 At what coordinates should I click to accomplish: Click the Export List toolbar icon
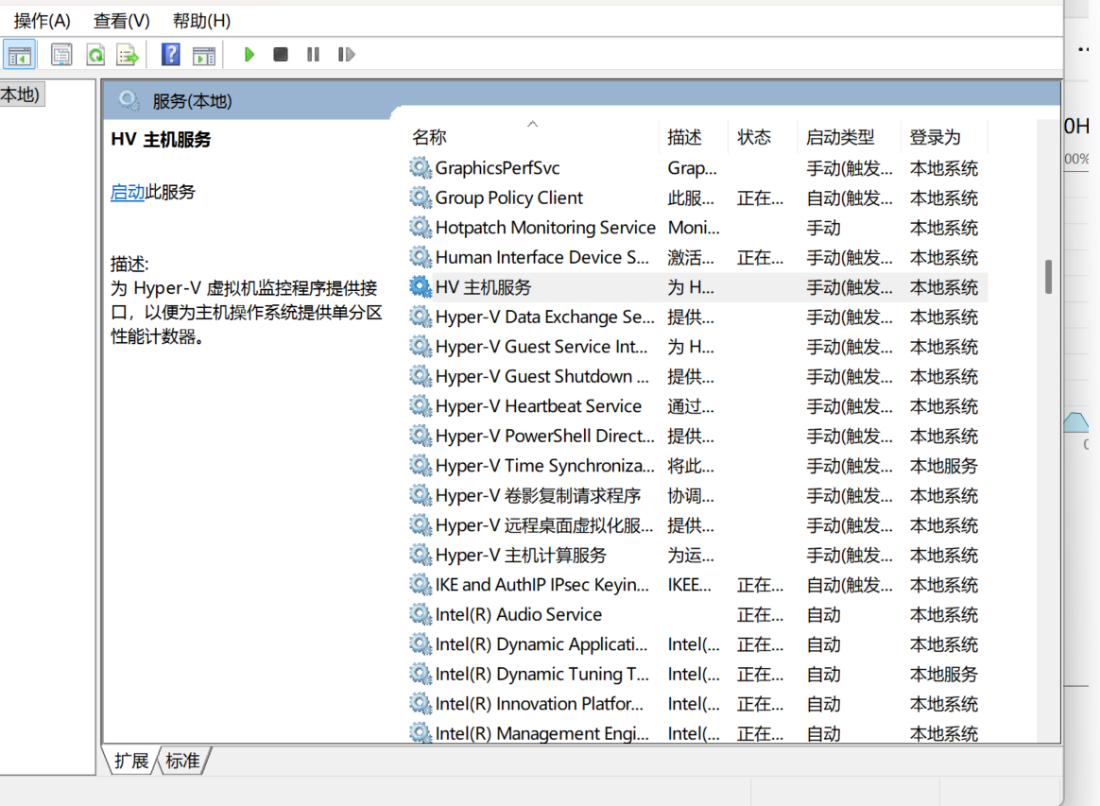128,55
